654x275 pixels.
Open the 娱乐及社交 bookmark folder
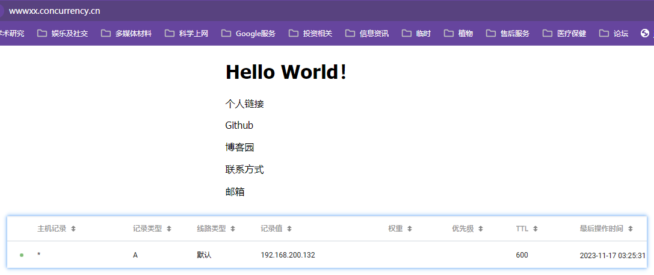[63, 34]
